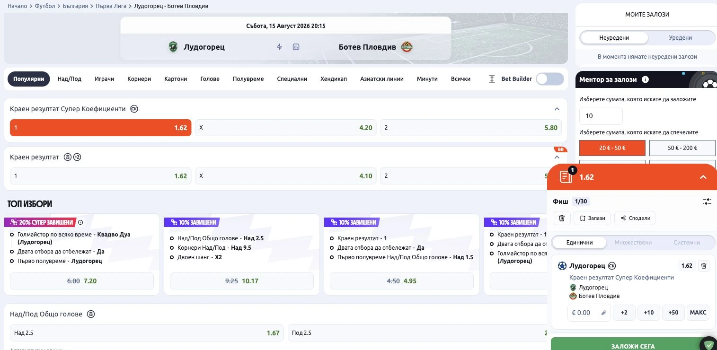Add +2 to the stake
The image size is (717, 350).
[624, 313]
